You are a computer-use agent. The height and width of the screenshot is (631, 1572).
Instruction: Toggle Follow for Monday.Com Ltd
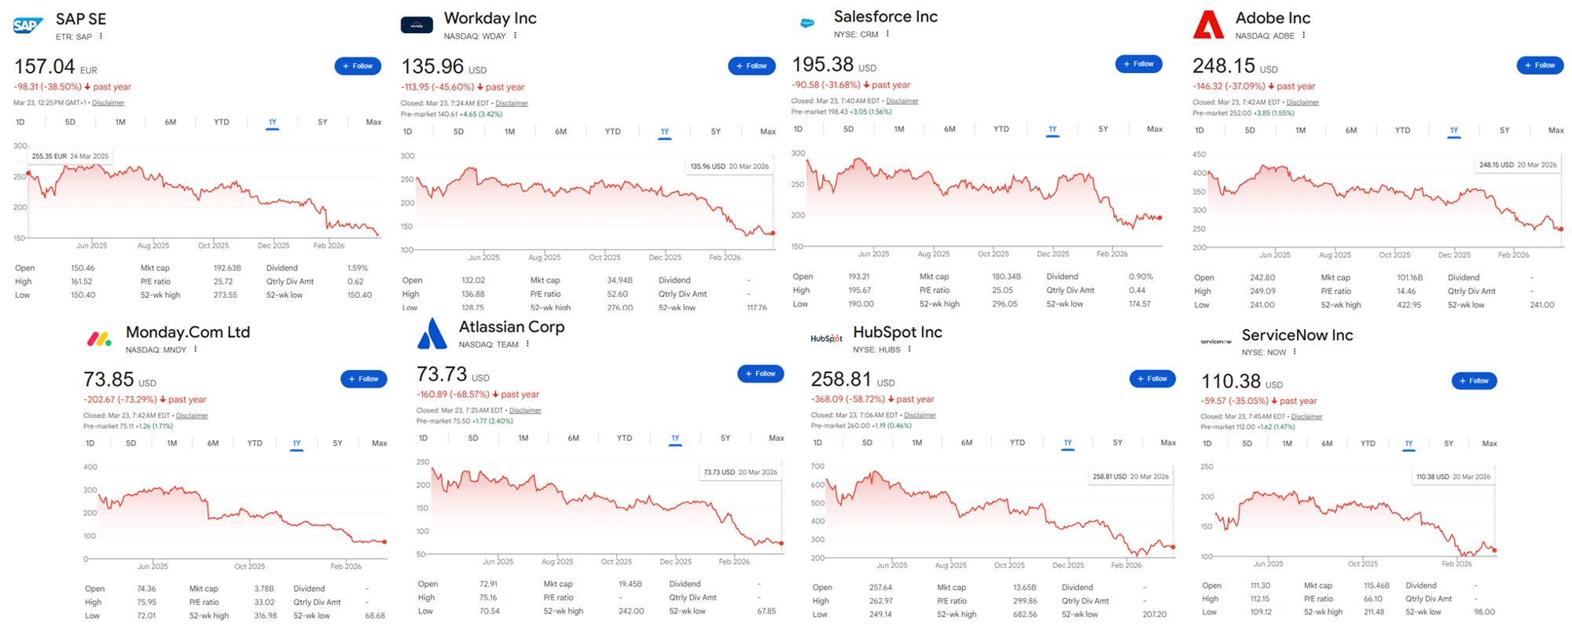click(364, 379)
